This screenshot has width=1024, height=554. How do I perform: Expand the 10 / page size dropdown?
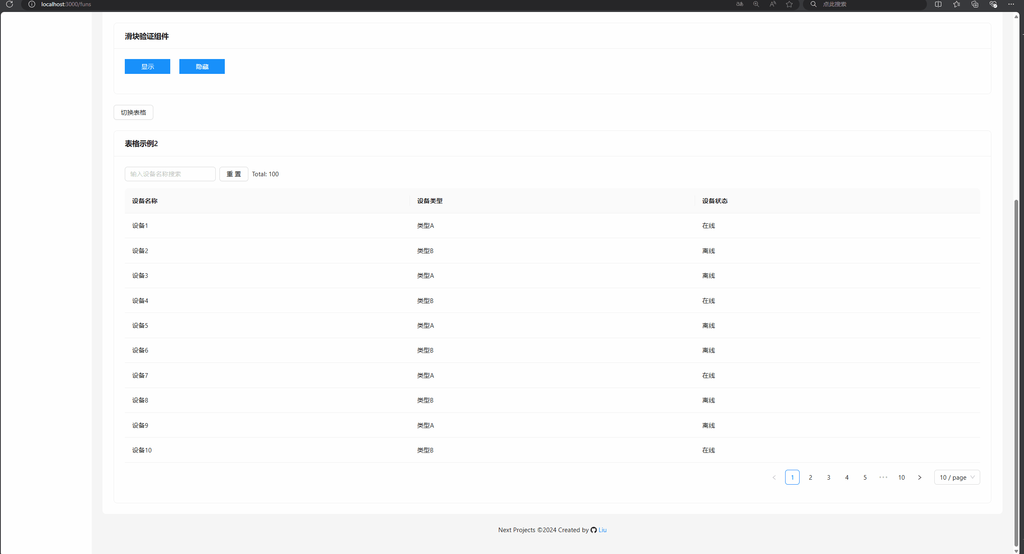[x=957, y=477]
